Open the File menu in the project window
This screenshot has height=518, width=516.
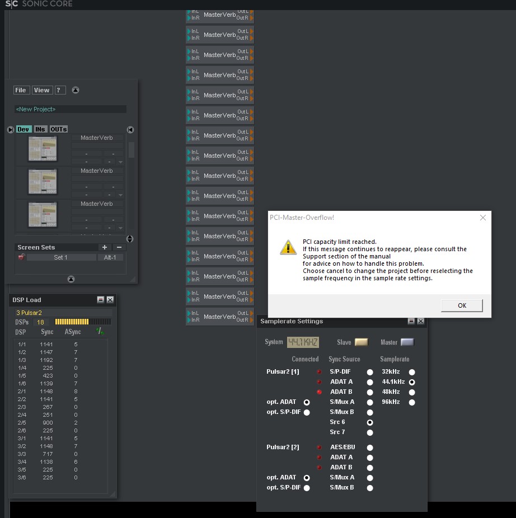coord(21,90)
